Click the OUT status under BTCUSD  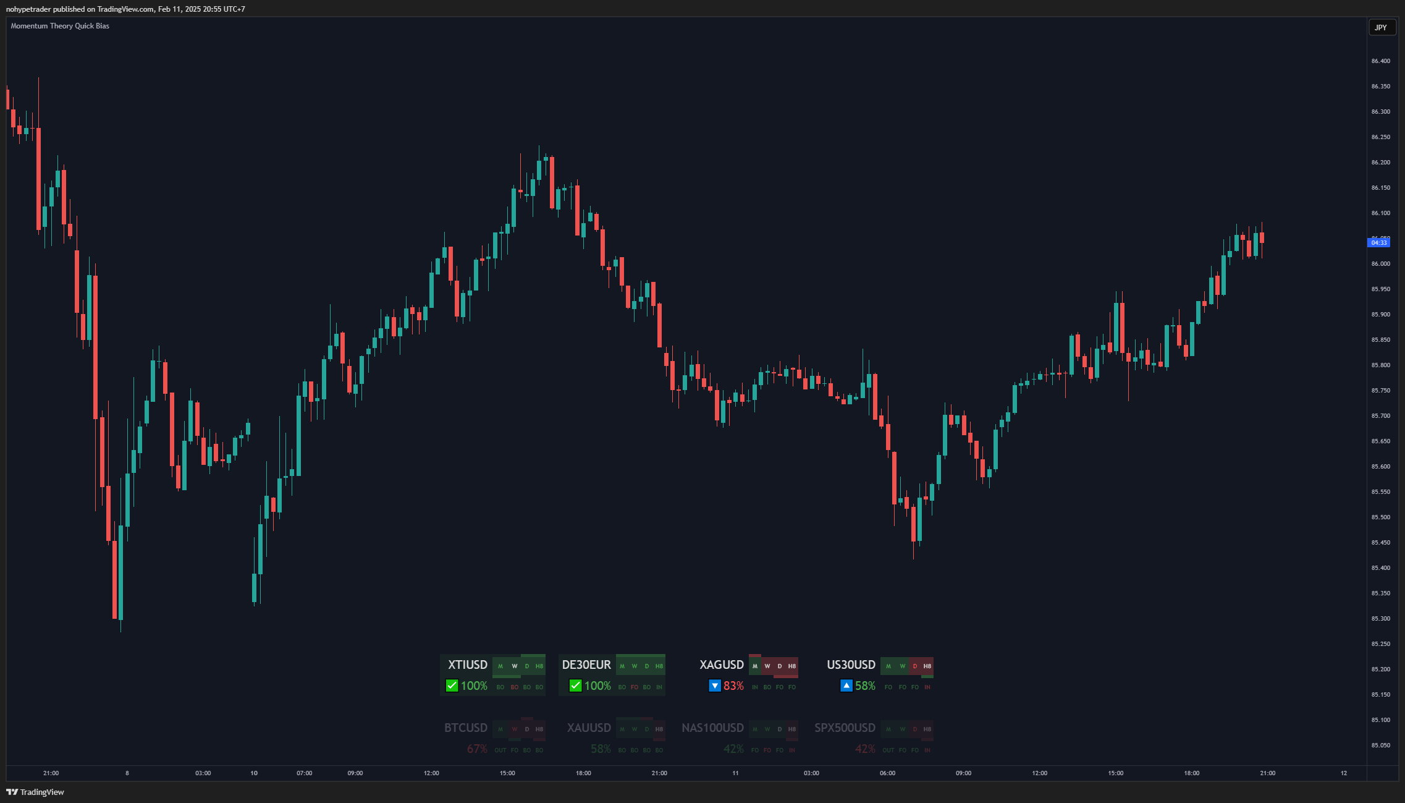(x=500, y=750)
